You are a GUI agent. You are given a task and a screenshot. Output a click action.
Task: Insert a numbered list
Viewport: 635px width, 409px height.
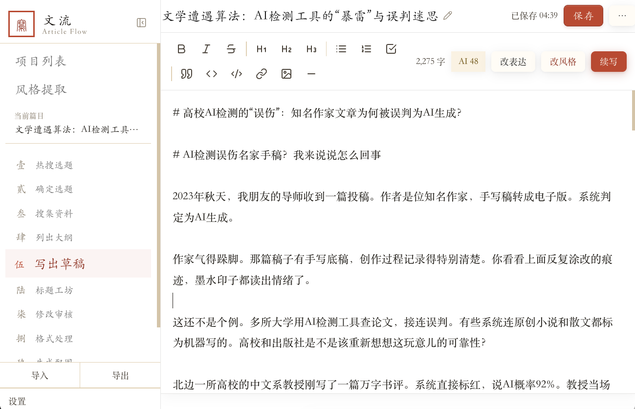tap(366, 49)
